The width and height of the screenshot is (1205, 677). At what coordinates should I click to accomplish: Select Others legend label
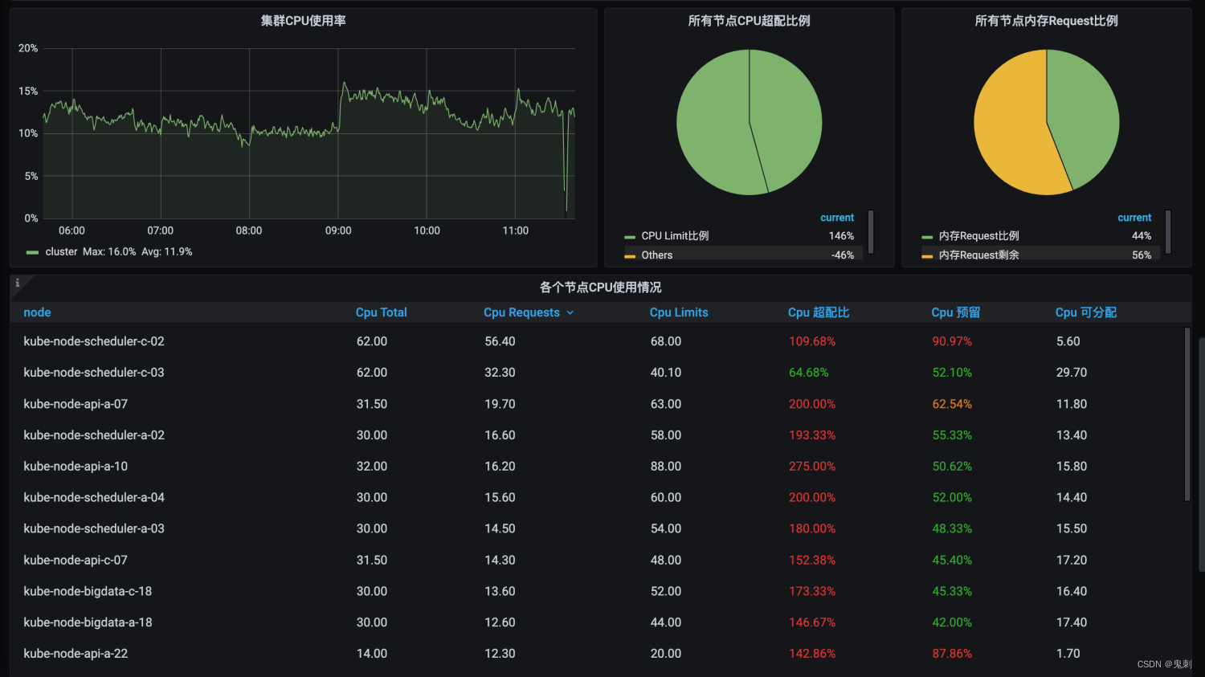tap(657, 255)
